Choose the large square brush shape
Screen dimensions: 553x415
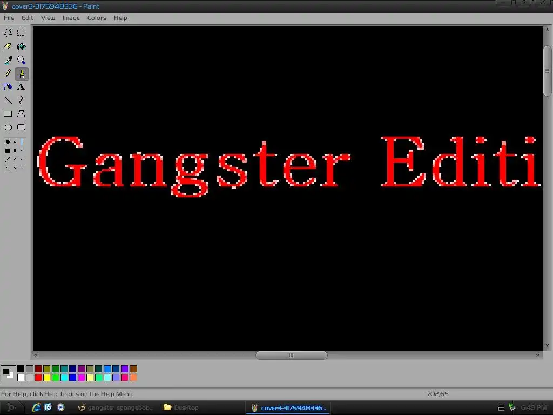pyautogui.click(x=8, y=151)
